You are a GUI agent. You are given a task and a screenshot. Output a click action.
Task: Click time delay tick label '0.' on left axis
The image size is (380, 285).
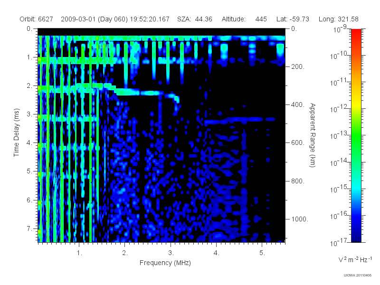29,28
